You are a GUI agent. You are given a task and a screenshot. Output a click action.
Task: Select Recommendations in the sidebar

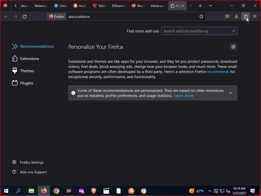click(x=33, y=46)
